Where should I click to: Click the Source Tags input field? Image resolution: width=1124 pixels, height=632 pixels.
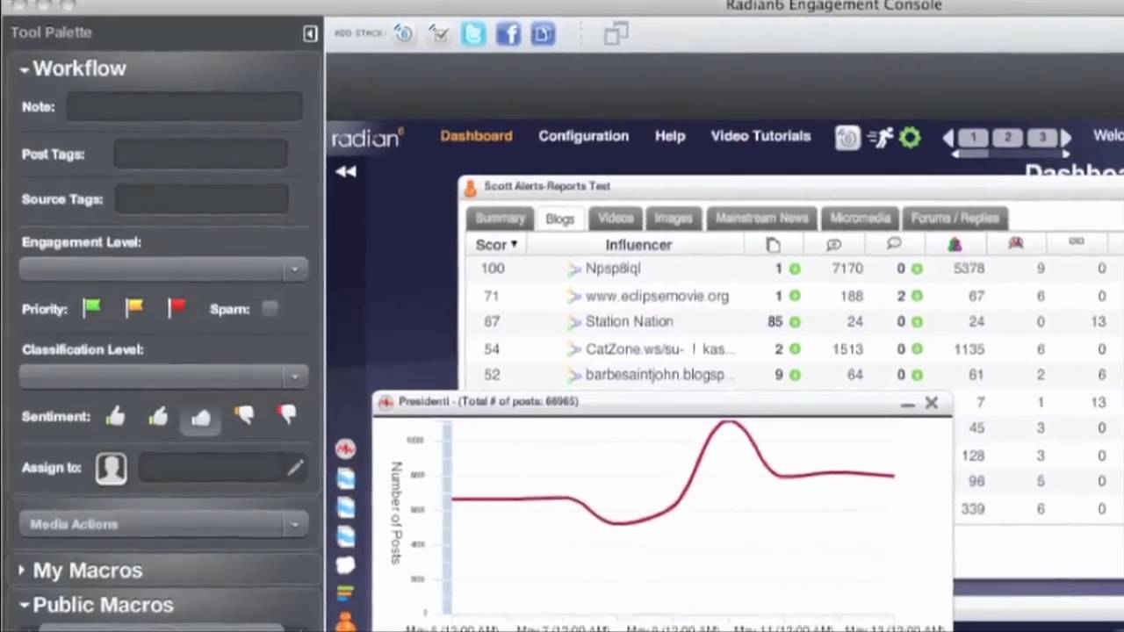201,200
